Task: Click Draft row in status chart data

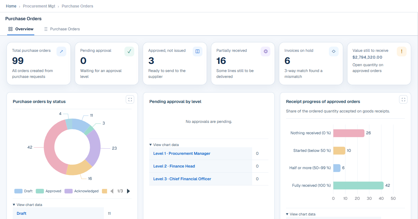Action: click(x=72, y=213)
